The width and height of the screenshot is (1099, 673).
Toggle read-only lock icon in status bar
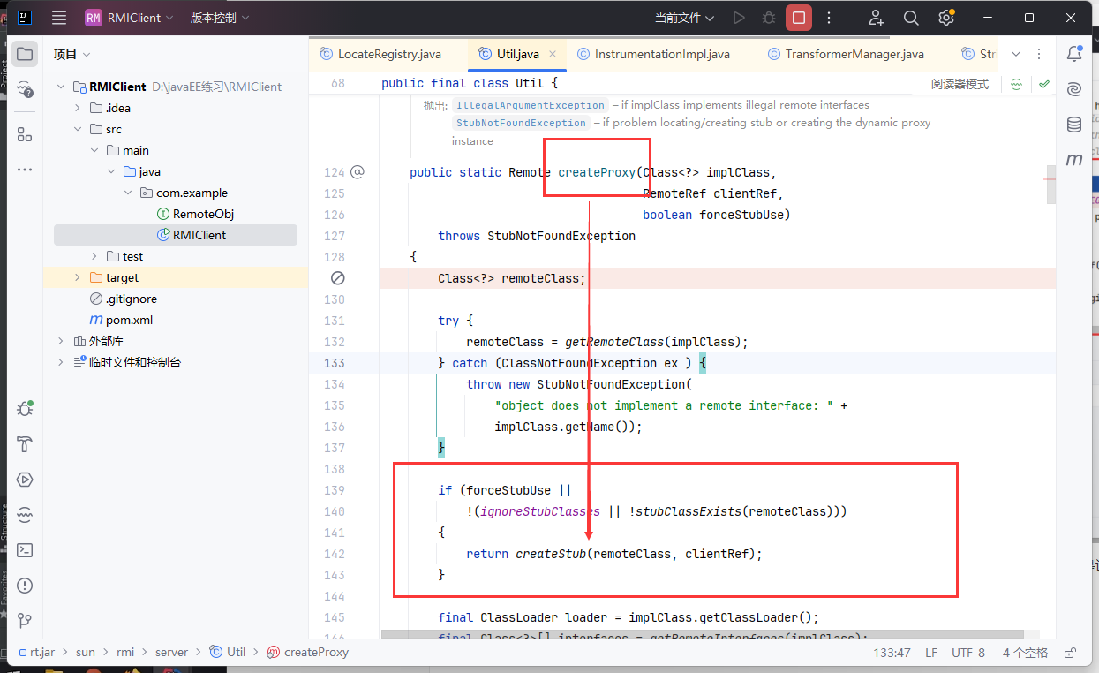click(1071, 653)
